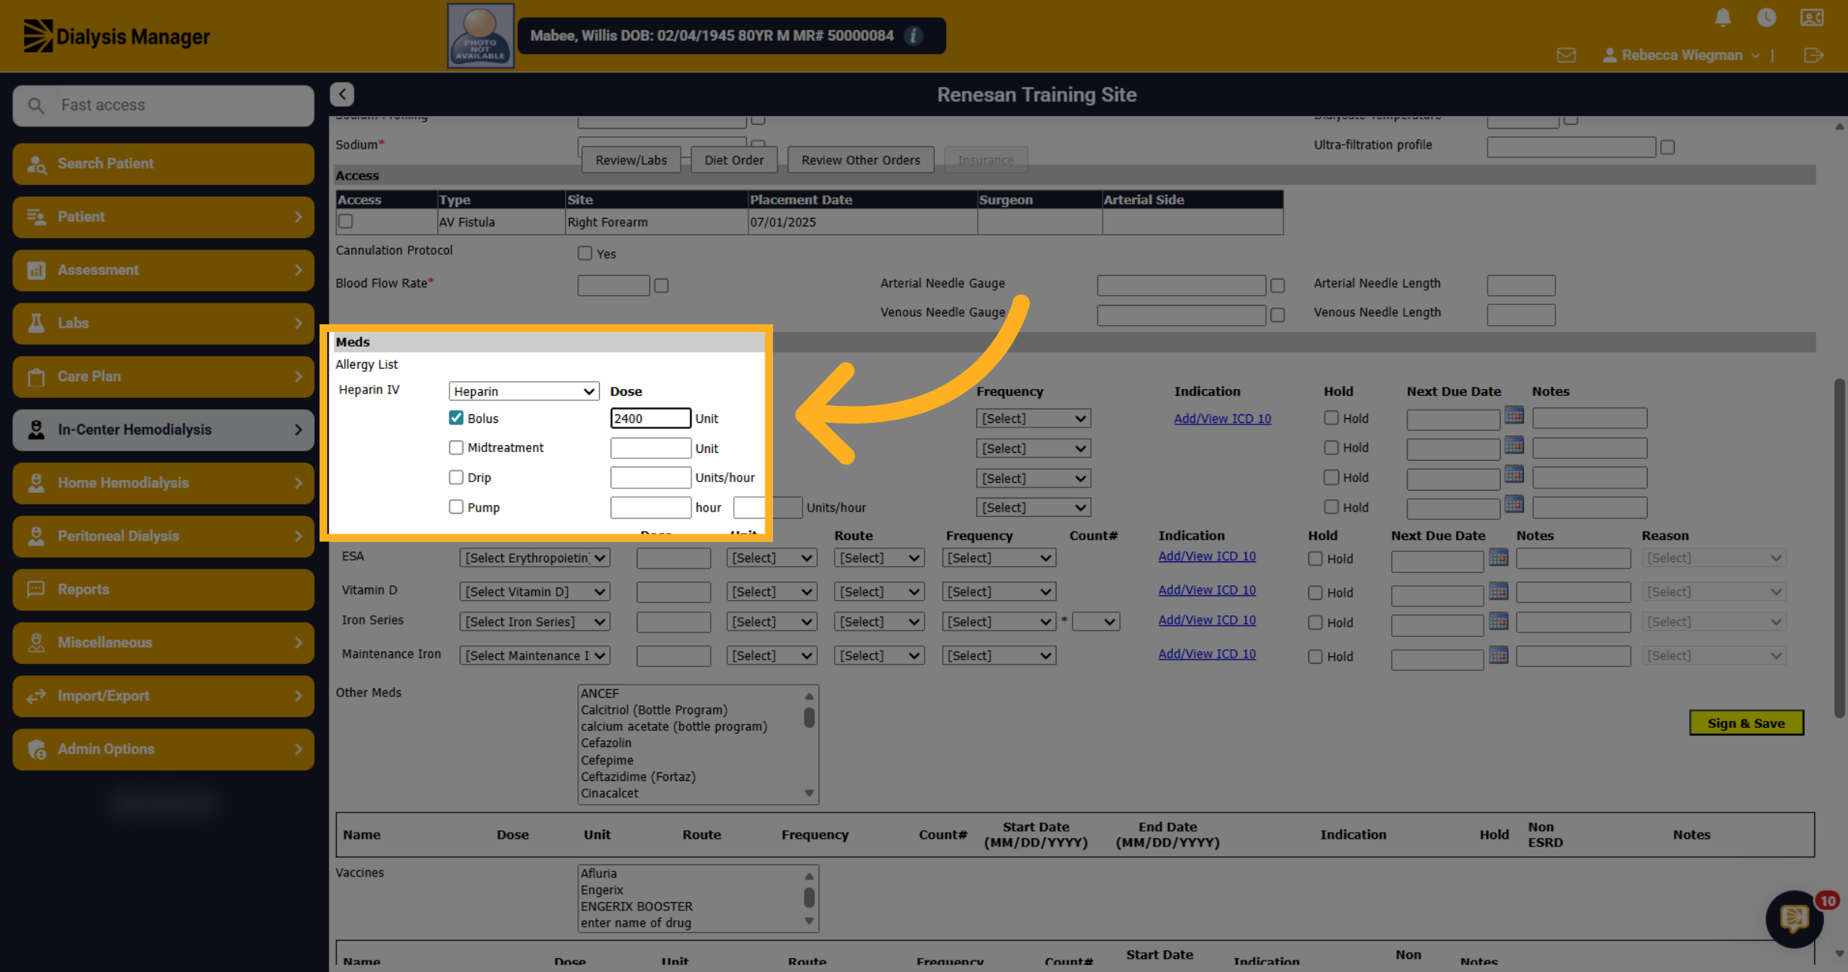1848x972 pixels.
Task: Show patient info via the i icon
Action: tap(913, 35)
